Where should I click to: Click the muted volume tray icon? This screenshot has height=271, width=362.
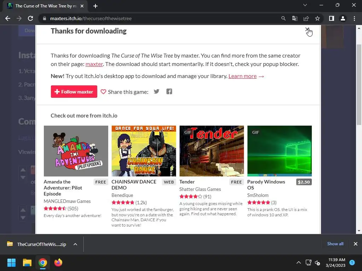[317, 263]
